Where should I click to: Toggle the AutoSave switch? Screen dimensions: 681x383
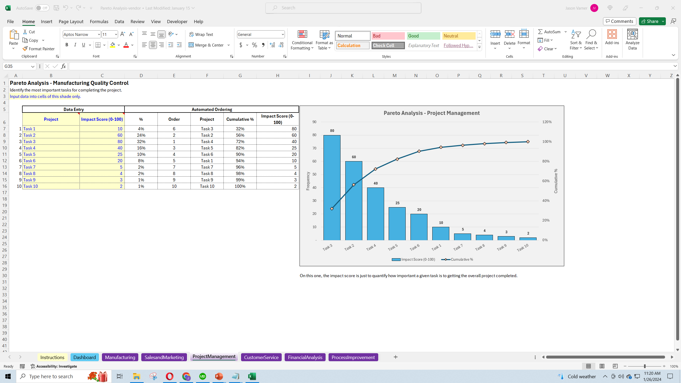[42, 8]
